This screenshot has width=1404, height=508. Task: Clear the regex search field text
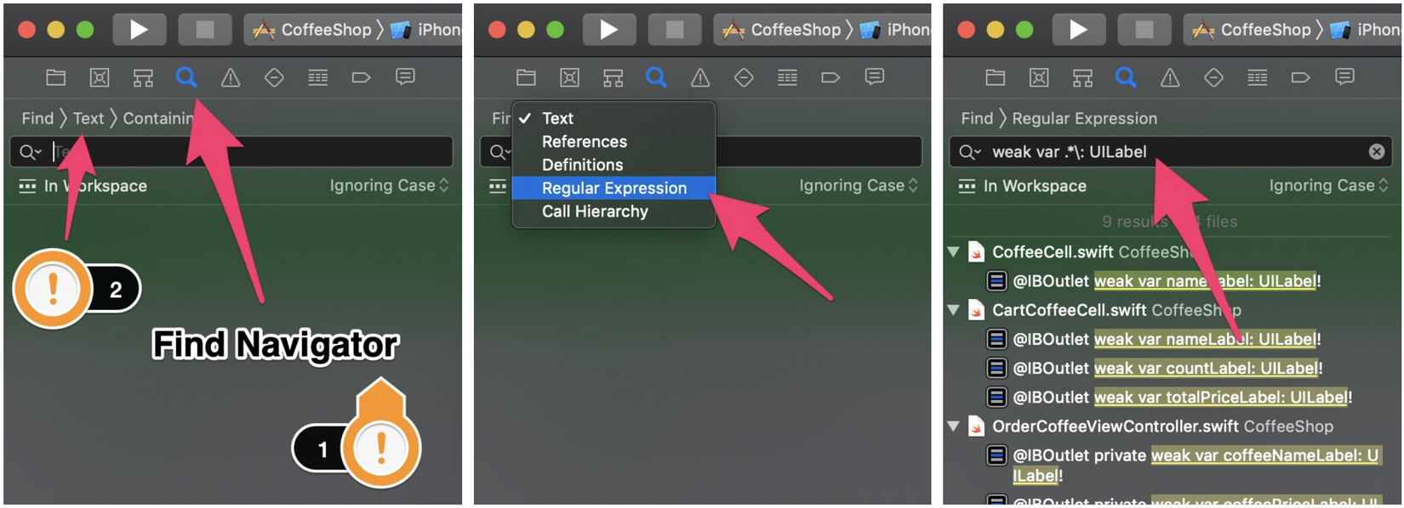tap(1376, 152)
